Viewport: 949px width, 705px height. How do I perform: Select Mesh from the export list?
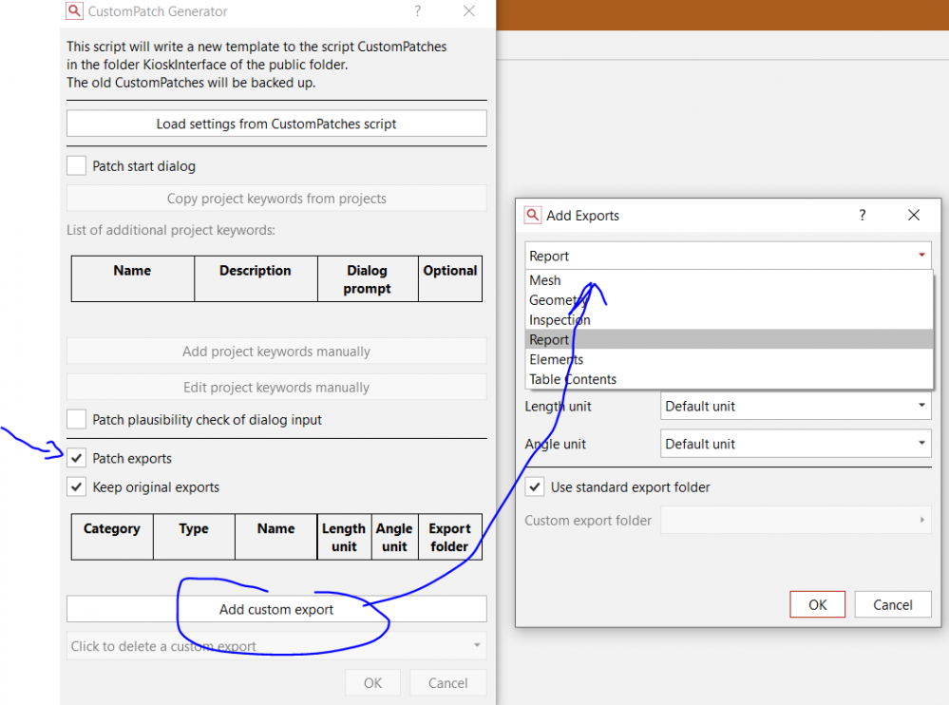pos(545,280)
